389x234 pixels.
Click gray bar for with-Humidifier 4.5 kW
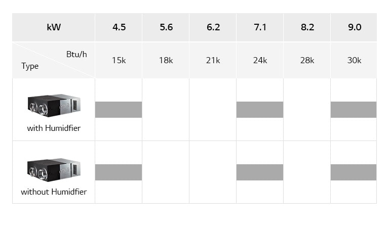coord(119,109)
